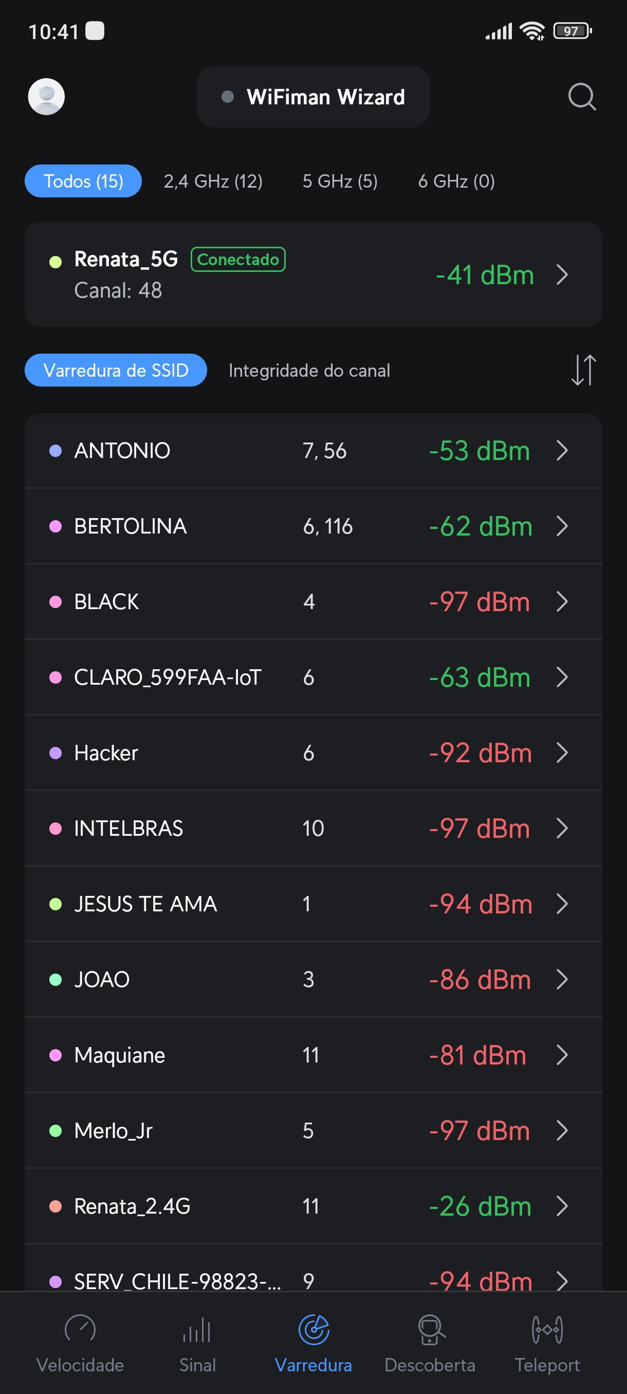Image resolution: width=627 pixels, height=1394 pixels.
Task: Open the WiFiman Wizard selector
Action: [313, 97]
